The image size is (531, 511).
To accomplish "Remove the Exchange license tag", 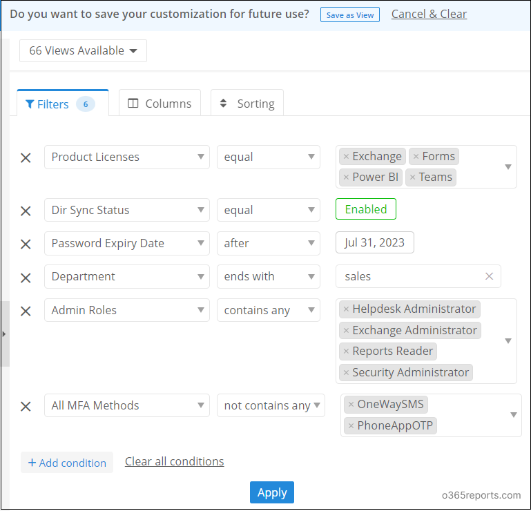I will click(x=346, y=157).
